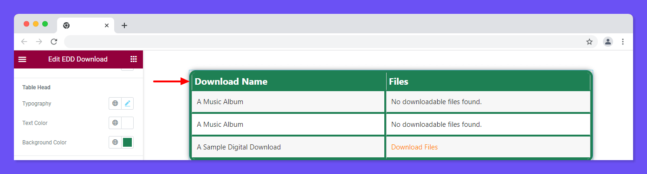This screenshot has height=174, width=647.
Task: Select the Download Name header cell
Action: coord(289,81)
